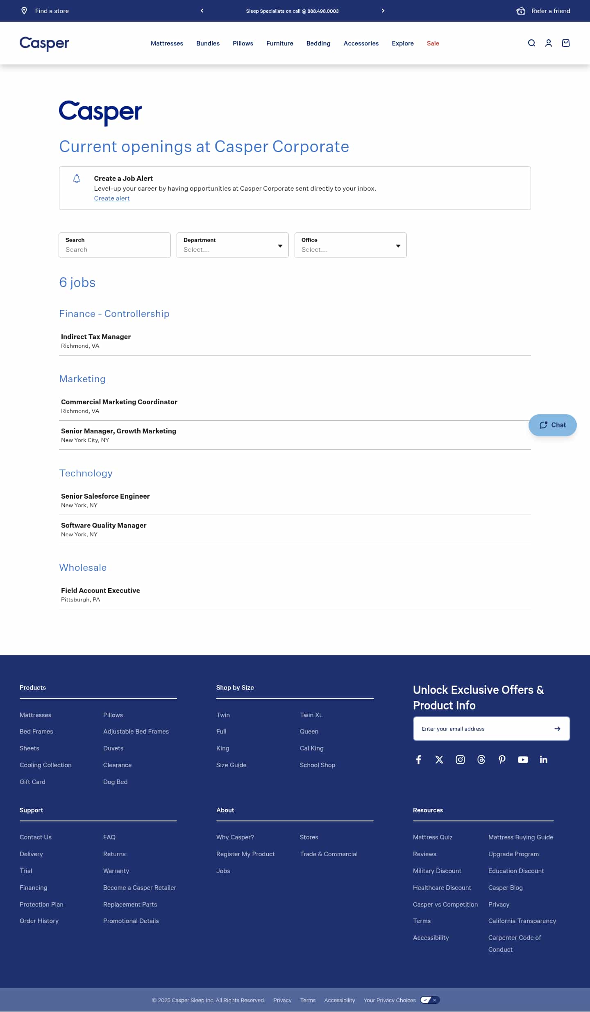This screenshot has height=1012, width=590.
Task: Open the Pillows menu
Action: coord(243,43)
